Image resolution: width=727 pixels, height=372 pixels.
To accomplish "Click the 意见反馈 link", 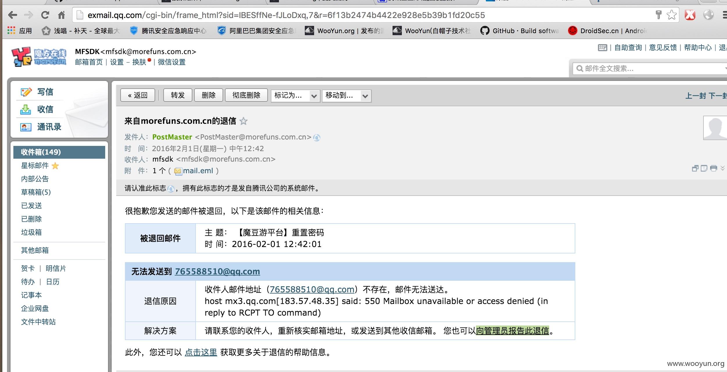I will (663, 48).
